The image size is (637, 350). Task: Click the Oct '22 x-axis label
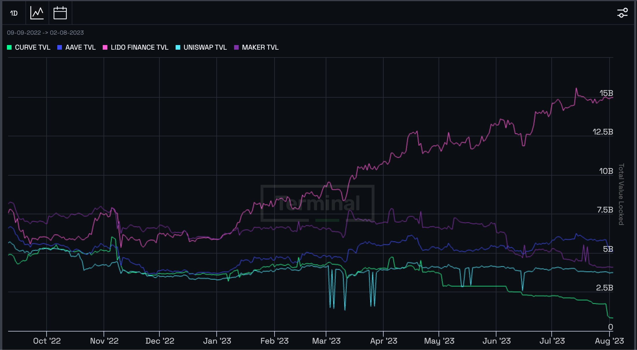pyautogui.click(x=47, y=341)
